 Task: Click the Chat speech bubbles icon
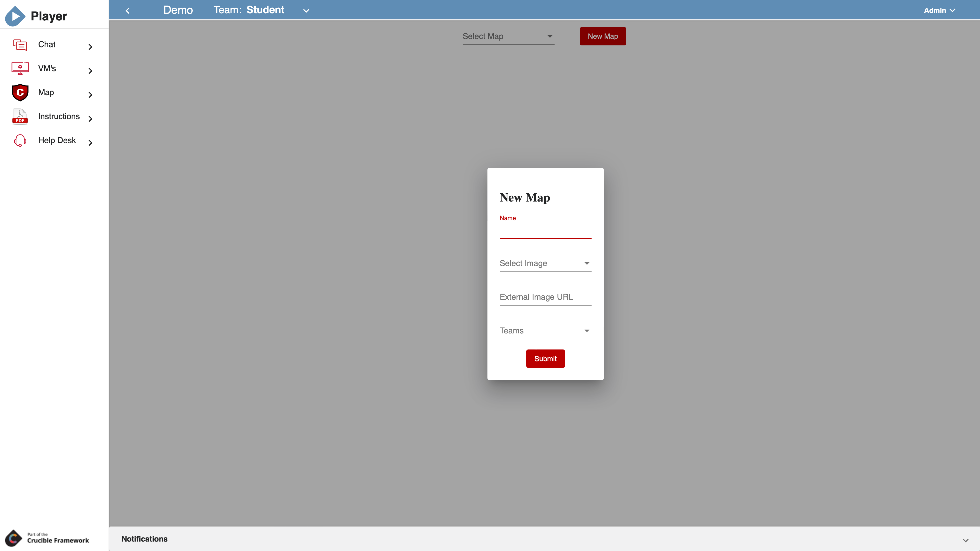[20, 45]
